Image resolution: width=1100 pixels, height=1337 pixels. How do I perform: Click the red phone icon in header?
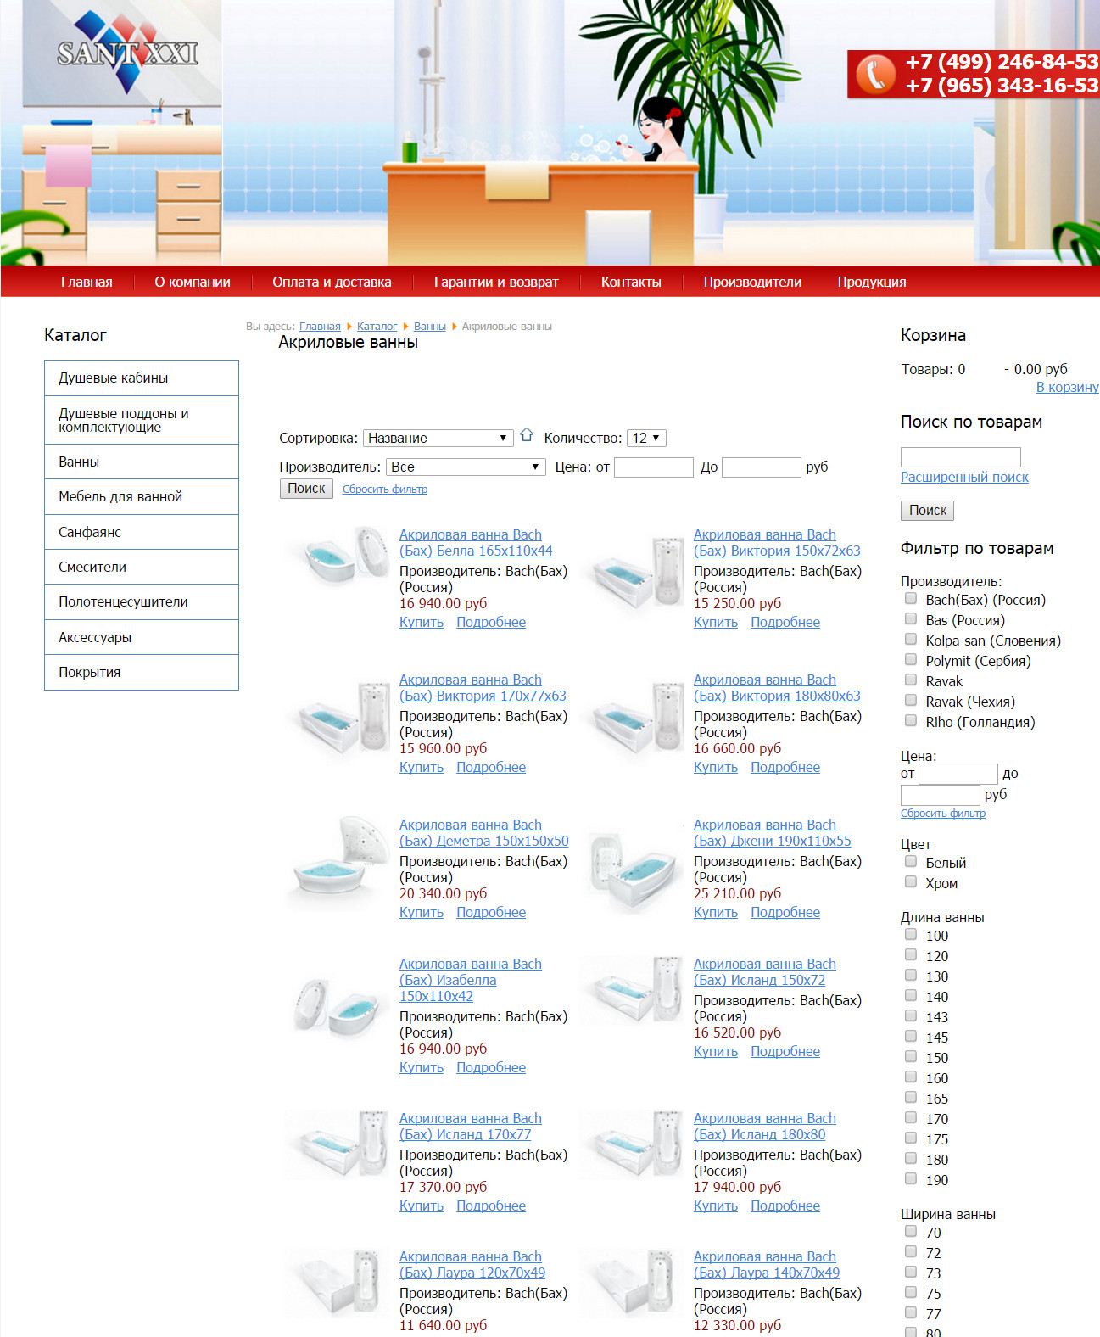[874, 74]
